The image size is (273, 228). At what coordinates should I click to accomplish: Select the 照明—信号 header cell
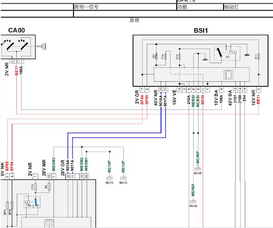pos(125,7)
